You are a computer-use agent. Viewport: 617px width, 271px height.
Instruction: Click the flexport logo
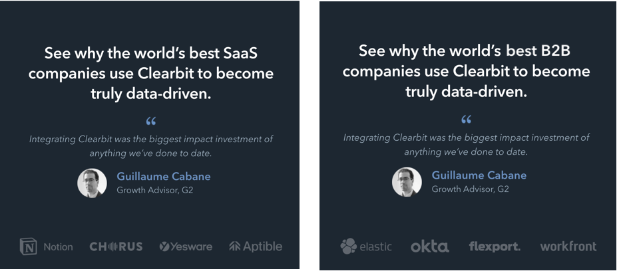[x=495, y=246]
